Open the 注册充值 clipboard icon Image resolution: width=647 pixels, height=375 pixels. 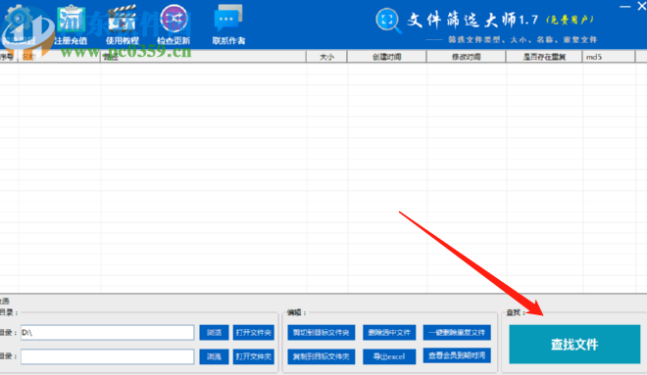(x=71, y=19)
